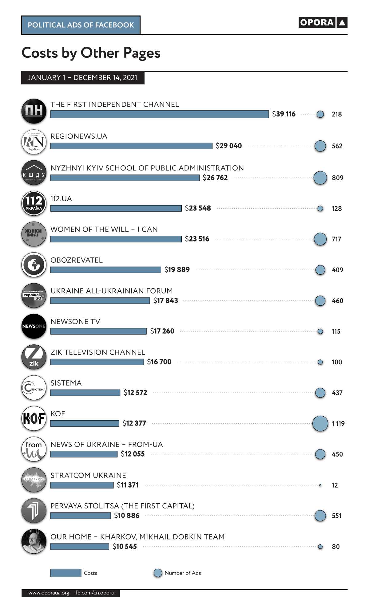
Task: Click the Costs by Other Pages heading
Action: (91, 53)
